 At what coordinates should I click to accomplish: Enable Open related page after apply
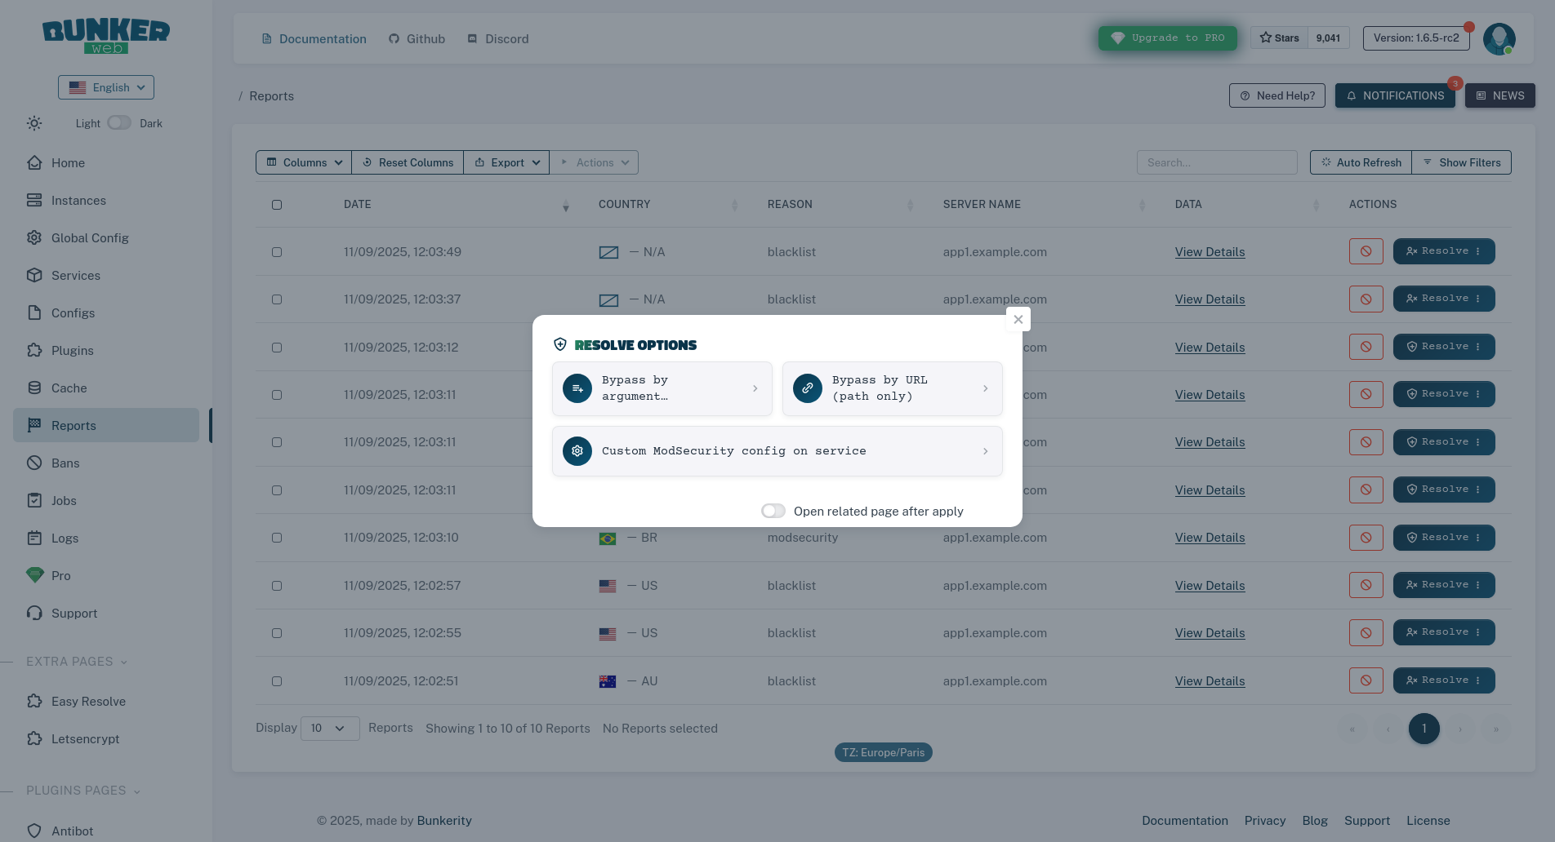click(x=773, y=511)
